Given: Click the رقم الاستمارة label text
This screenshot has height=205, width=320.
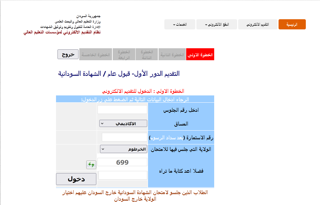Looking at the screenshot, I should pyautogui.click(x=181, y=138).
